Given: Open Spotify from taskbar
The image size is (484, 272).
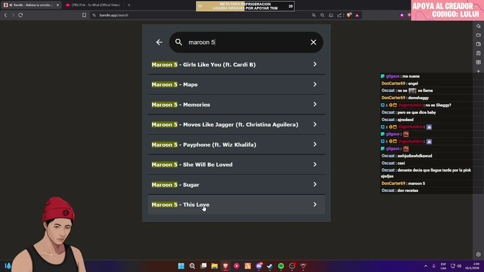Looking at the screenshot, I should point(281,266).
